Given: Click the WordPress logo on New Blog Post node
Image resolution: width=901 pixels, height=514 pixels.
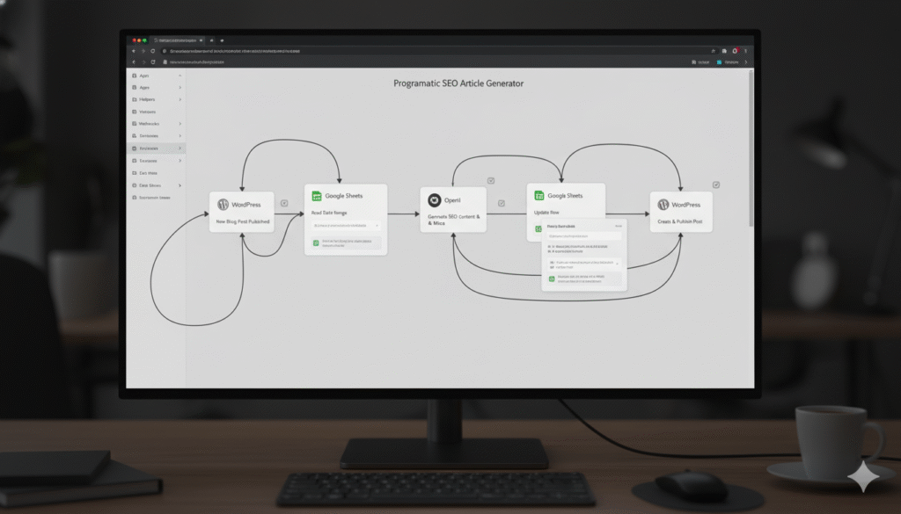Looking at the screenshot, I should (223, 204).
